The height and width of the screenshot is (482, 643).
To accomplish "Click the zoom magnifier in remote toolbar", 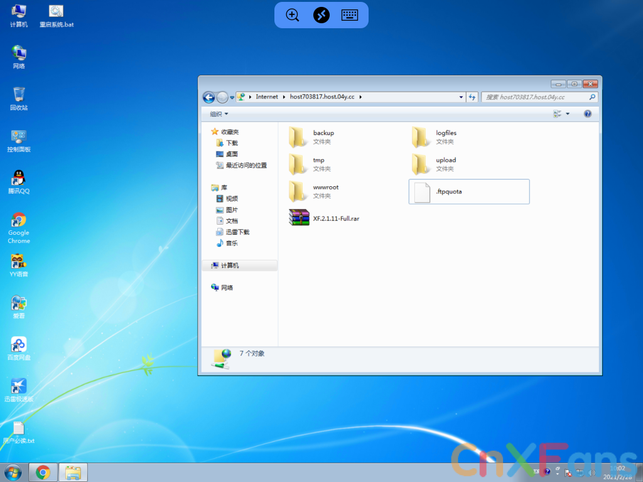I will (x=293, y=15).
